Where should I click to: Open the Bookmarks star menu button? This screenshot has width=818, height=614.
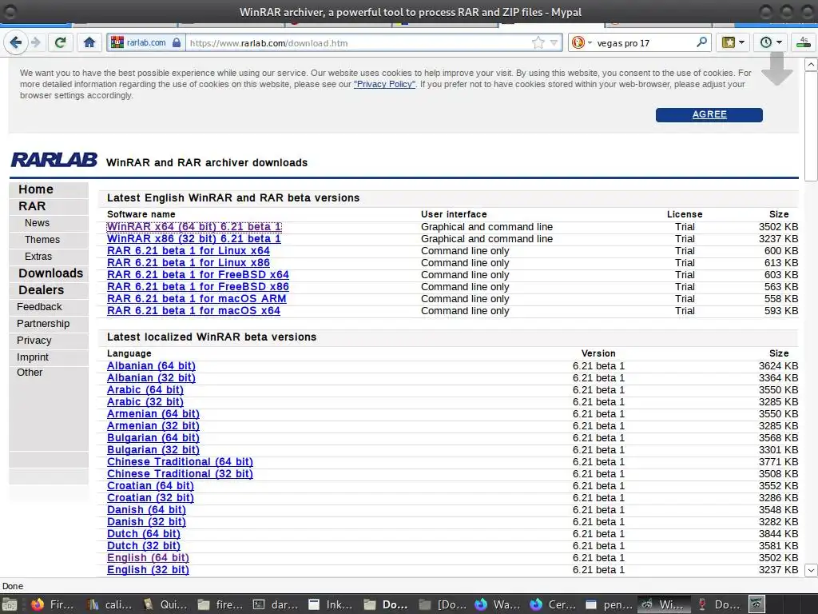point(733,42)
